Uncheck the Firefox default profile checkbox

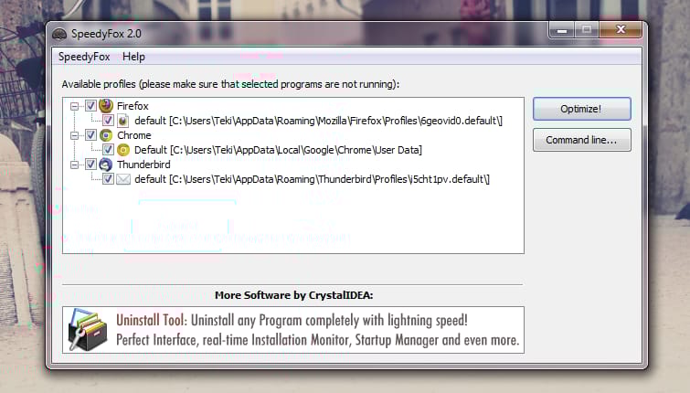[108, 120]
